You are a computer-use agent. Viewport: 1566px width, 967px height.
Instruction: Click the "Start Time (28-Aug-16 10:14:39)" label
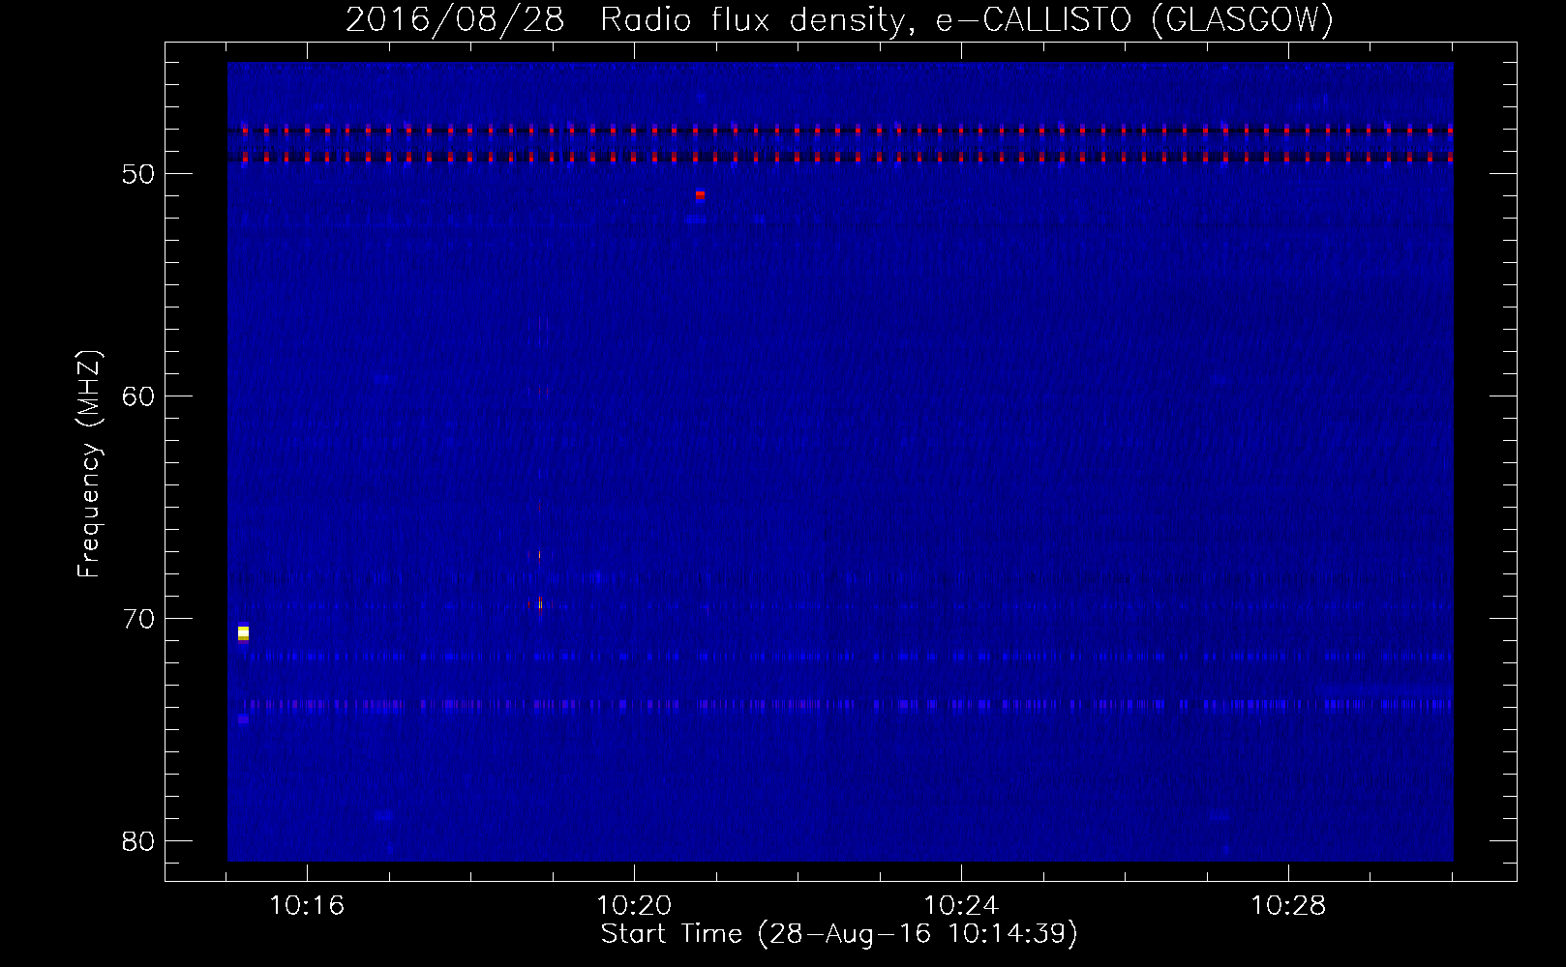tap(839, 934)
